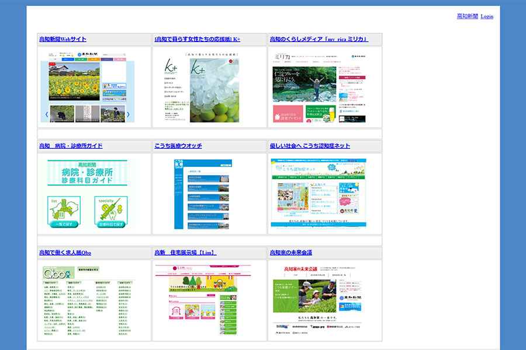Viewport: 526px width, 350px height.
Task: Open the こうち医療ウオッチ link
Action: click(178, 146)
